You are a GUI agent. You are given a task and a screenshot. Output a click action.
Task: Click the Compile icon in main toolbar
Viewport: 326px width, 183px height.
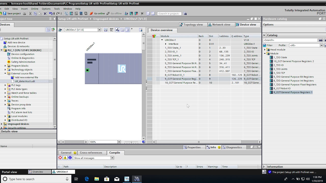coord(66,13)
